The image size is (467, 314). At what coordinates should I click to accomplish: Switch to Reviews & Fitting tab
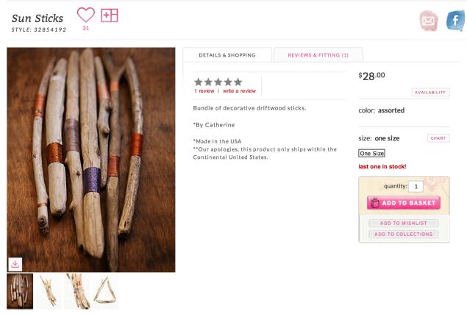318,55
